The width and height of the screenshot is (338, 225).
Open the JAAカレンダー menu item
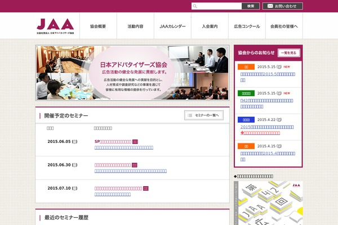[x=172, y=26]
